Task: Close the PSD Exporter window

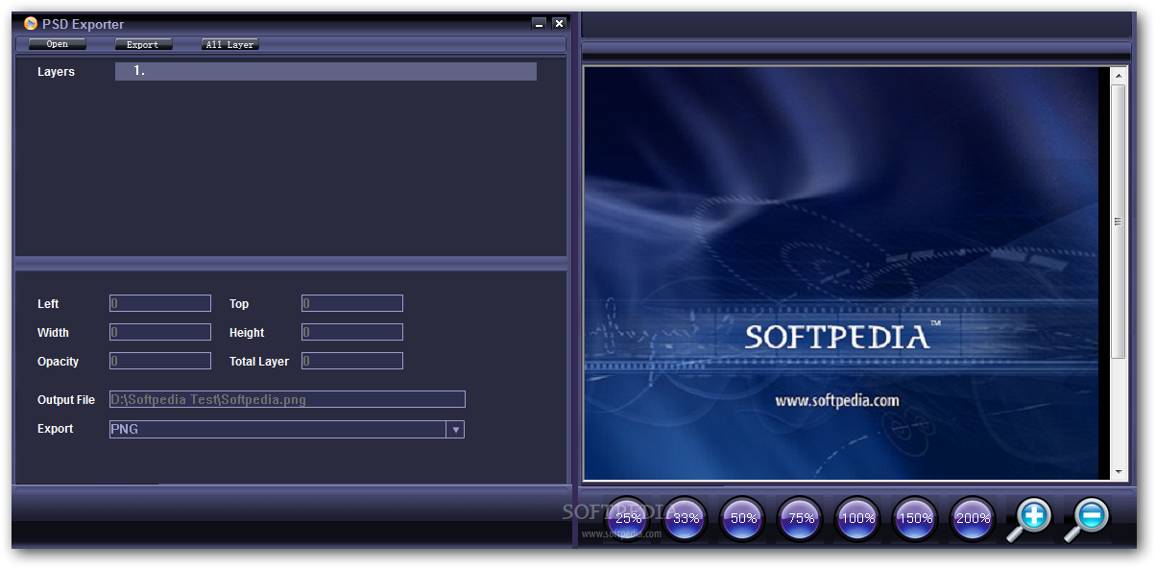Action: pos(559,23)
